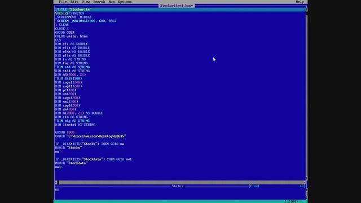Click the 'SCREEN _NEWIMAGE(800, 600, 256) line
Viewport: 361px width, 203px height.
[x=86, y=21]
